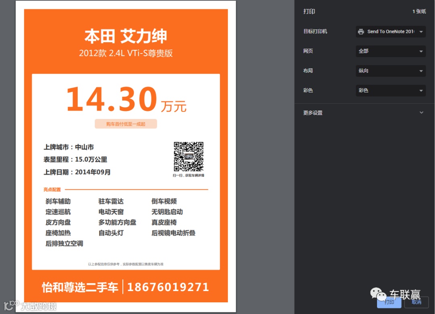435x314 pixels.
Task: Click the 2012款 2.4L VTi-S尊贵版 subtitle
Action: click(126, 53)
